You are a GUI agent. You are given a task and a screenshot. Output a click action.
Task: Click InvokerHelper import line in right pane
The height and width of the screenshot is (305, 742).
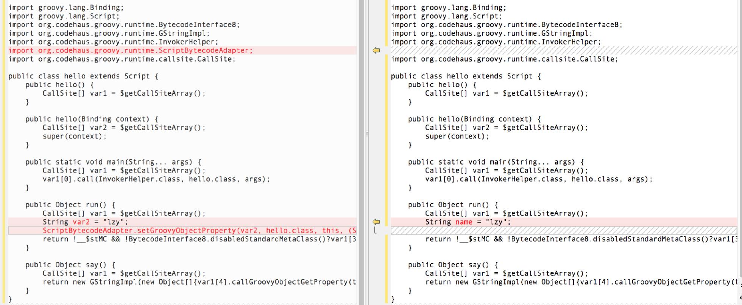pos(496,42)
